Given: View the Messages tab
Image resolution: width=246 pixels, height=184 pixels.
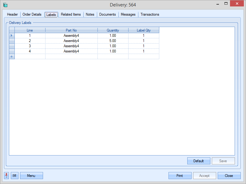Looking at the screenshot, I should tap(128, 14).
